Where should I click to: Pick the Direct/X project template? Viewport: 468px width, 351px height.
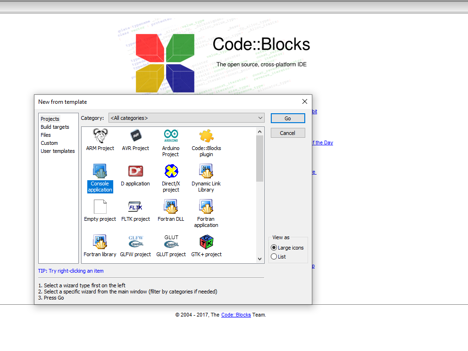pos(171,178)
